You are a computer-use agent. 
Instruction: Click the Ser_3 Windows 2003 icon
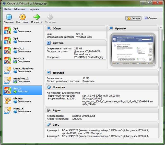pyautogui.click(x=8, y=90)
